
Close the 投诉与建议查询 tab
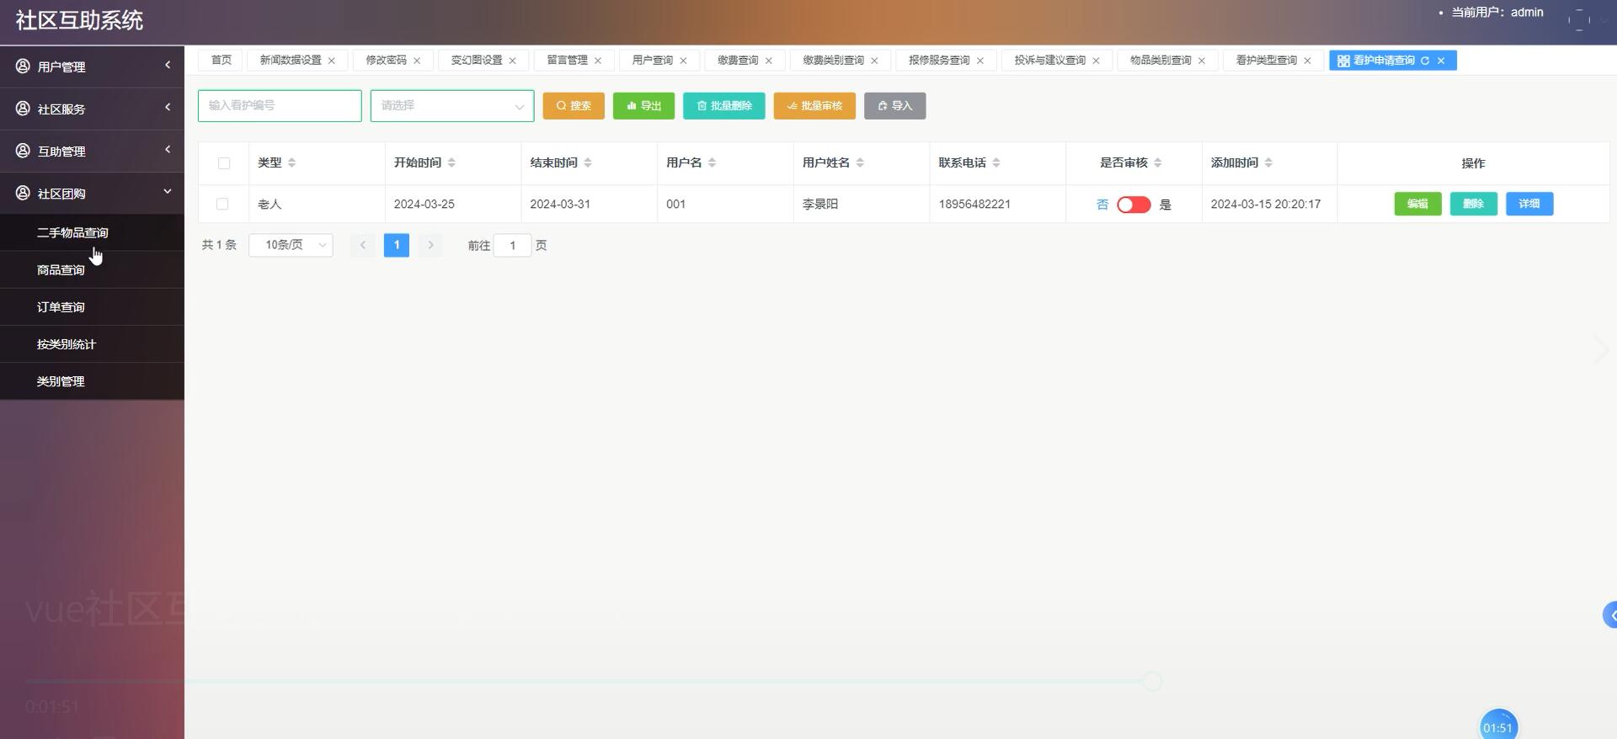(1096, 61)
